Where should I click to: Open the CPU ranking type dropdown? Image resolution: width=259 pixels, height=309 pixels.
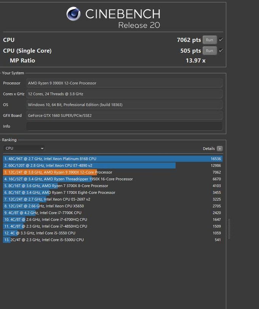click(24, 148)
